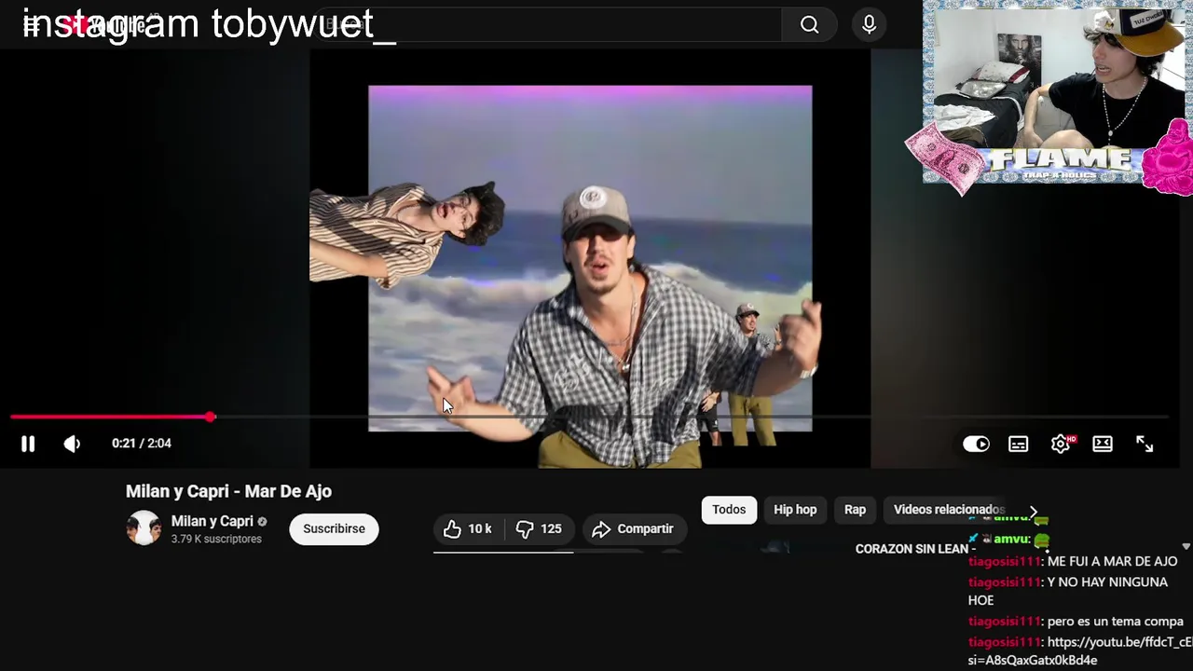Activate voice search microphone

(869, 25)
